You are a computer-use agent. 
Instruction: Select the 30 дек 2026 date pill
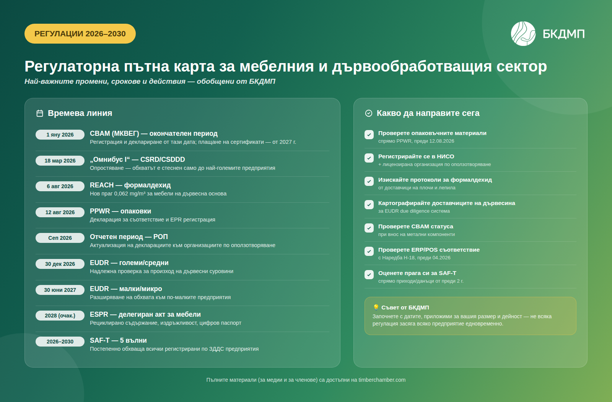coord(60,264)
